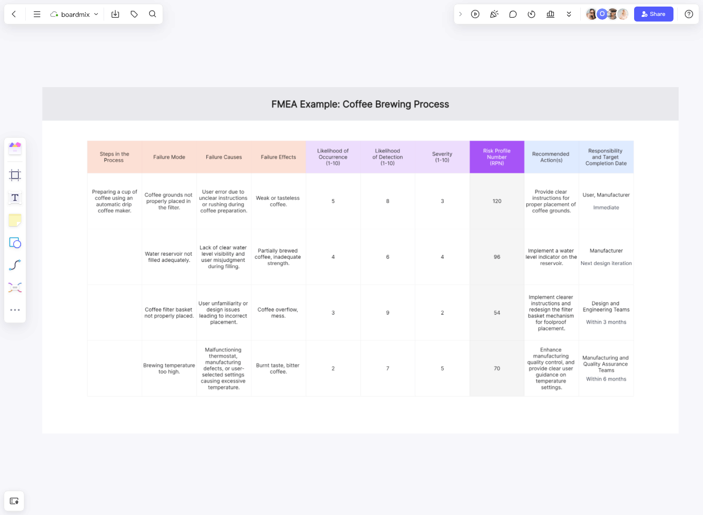Select the 'Likelihood of Occurrence' header cell

(x=333, y=157)
